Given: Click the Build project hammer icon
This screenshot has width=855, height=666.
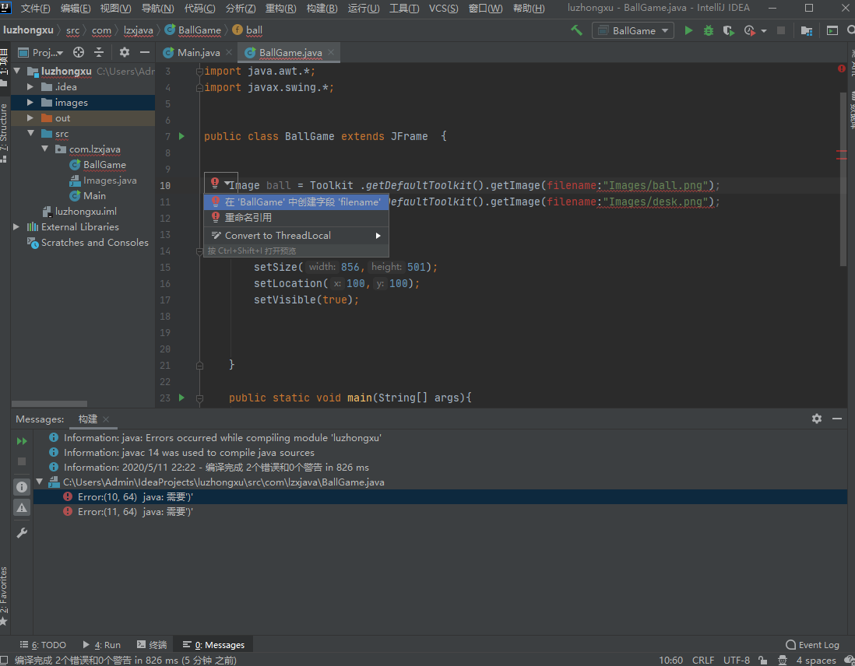Looking at the screenshot, I should pos(576,30).
